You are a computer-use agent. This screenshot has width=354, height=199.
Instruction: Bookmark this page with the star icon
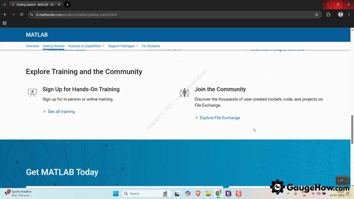[317, 15]
